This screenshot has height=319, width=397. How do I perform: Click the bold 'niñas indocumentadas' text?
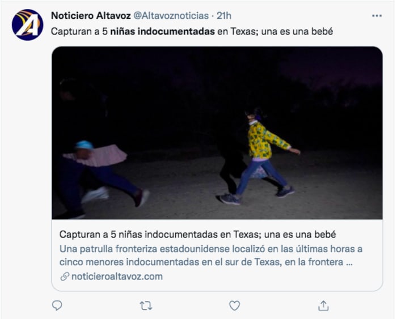162,32
